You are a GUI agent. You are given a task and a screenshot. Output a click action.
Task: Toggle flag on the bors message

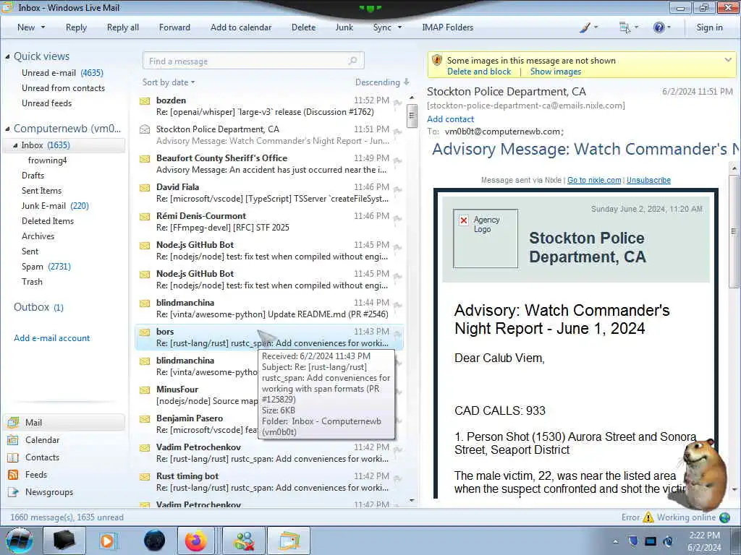pos(397,334)
